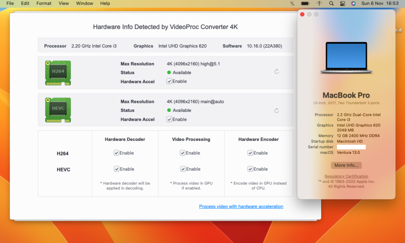Toggle HEVC Hardware Encoder Enable checkbox

point(250,169)
